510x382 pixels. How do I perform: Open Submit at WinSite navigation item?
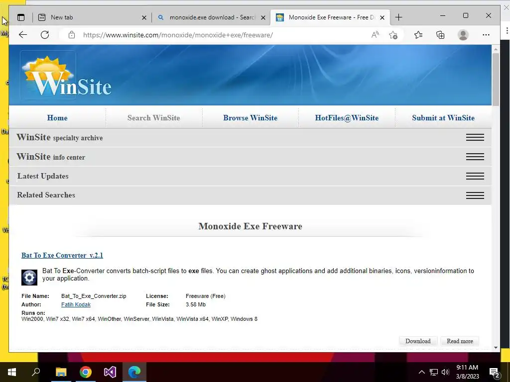click(x=443, y=117)
